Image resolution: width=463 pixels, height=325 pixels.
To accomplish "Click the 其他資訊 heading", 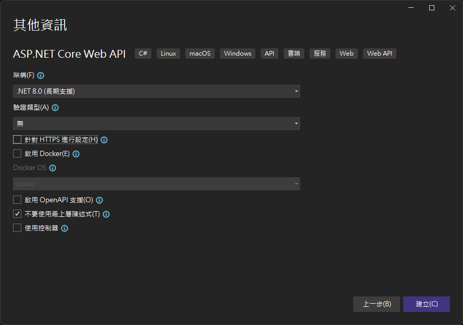I will coord(40,25).
